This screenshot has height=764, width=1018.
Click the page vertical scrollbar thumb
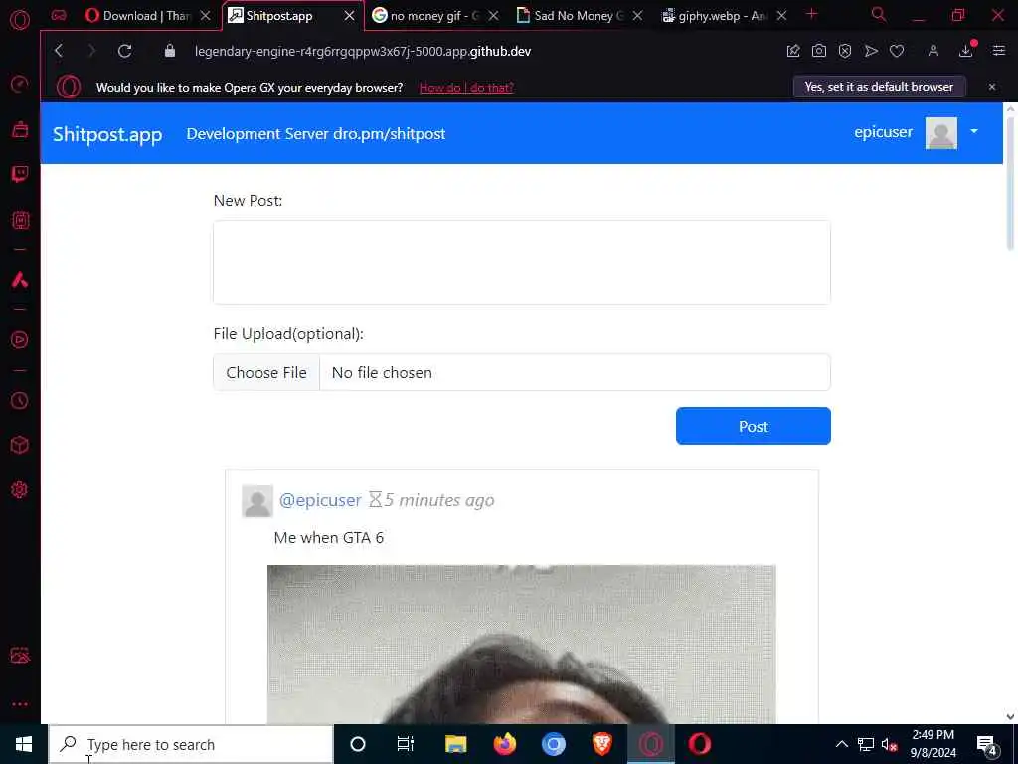coord(1010,182)
